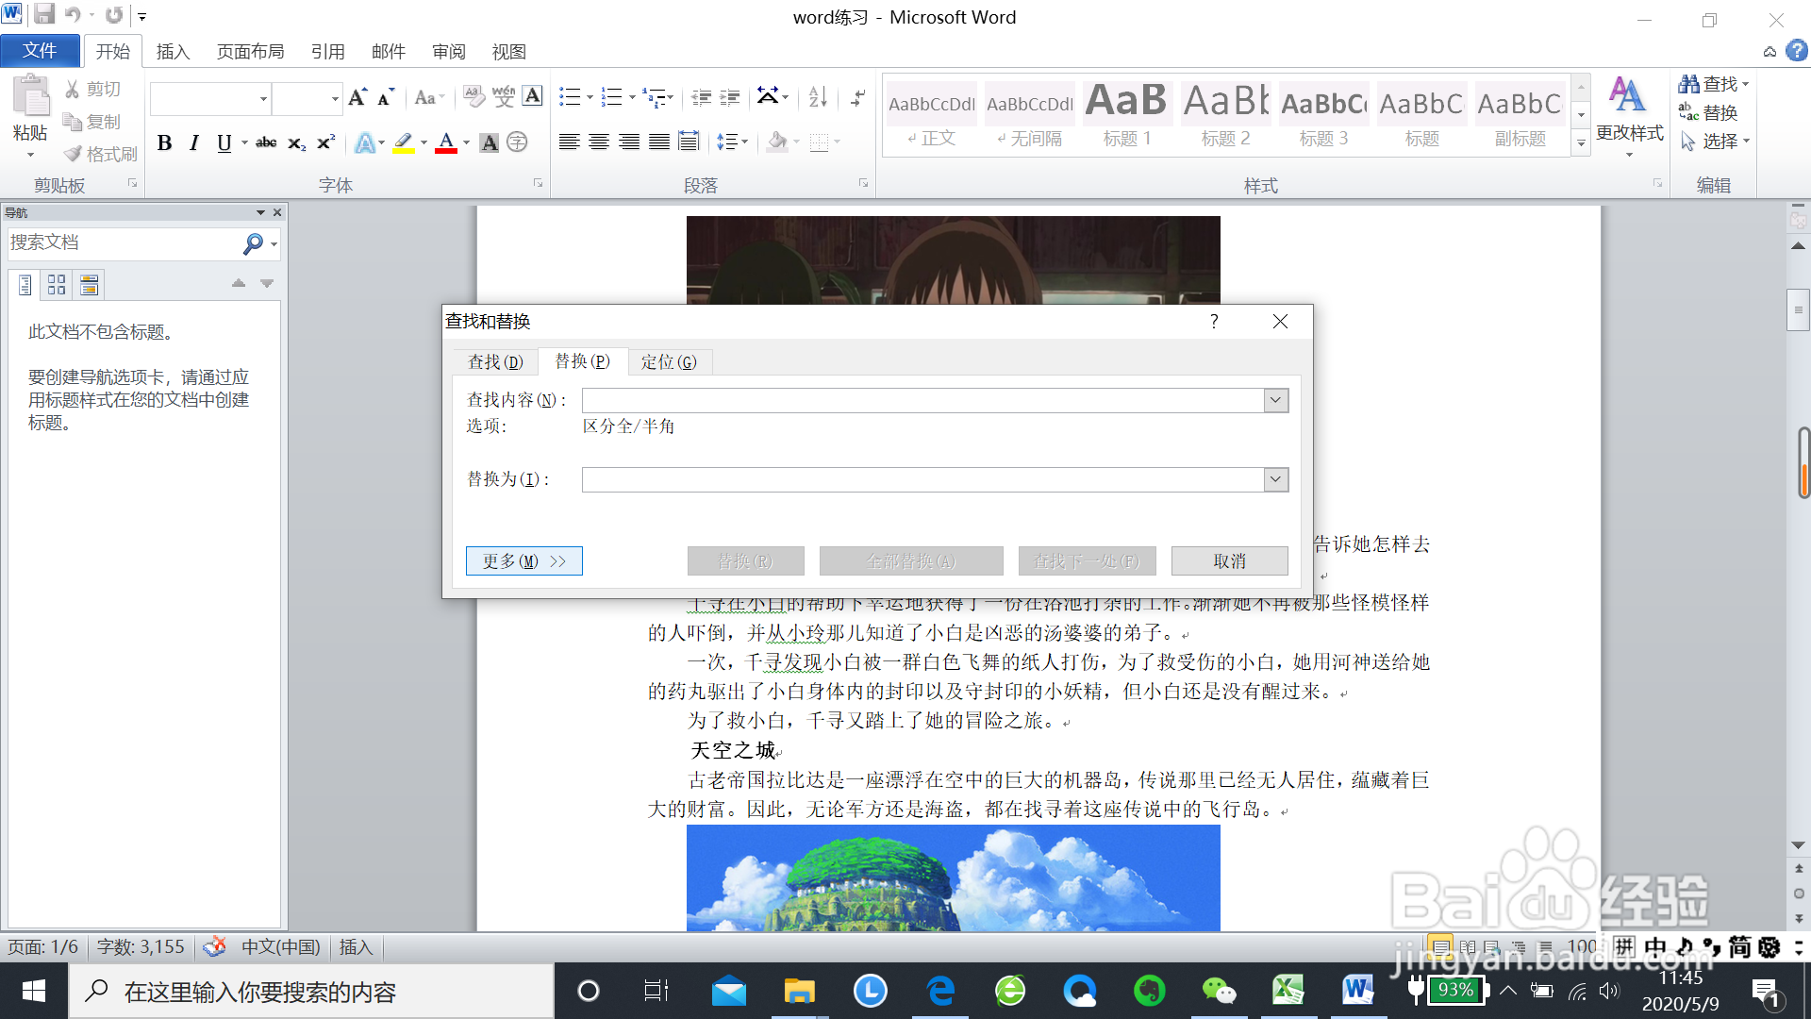The width and height of the screenshot is (1811, 1019).
Task: Click the dialog help question mark
Action: point(1214,322)
